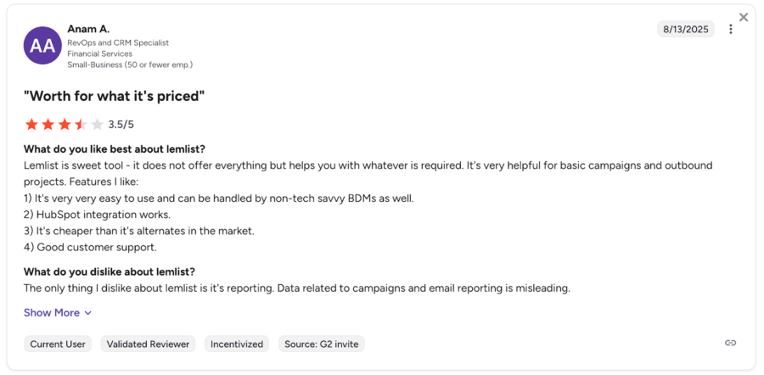This screenshot has width=764, height=375.
Task: Click the half-filled fourth star
Action: (x=81, y=125)
